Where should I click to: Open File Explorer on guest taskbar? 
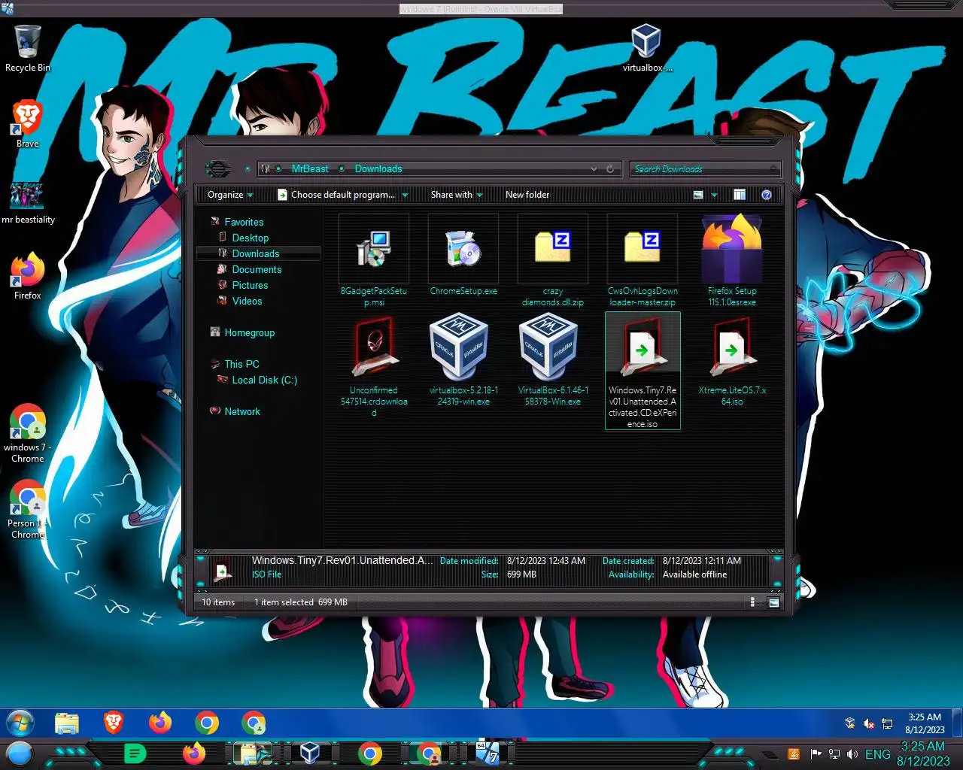click(67, 723)
